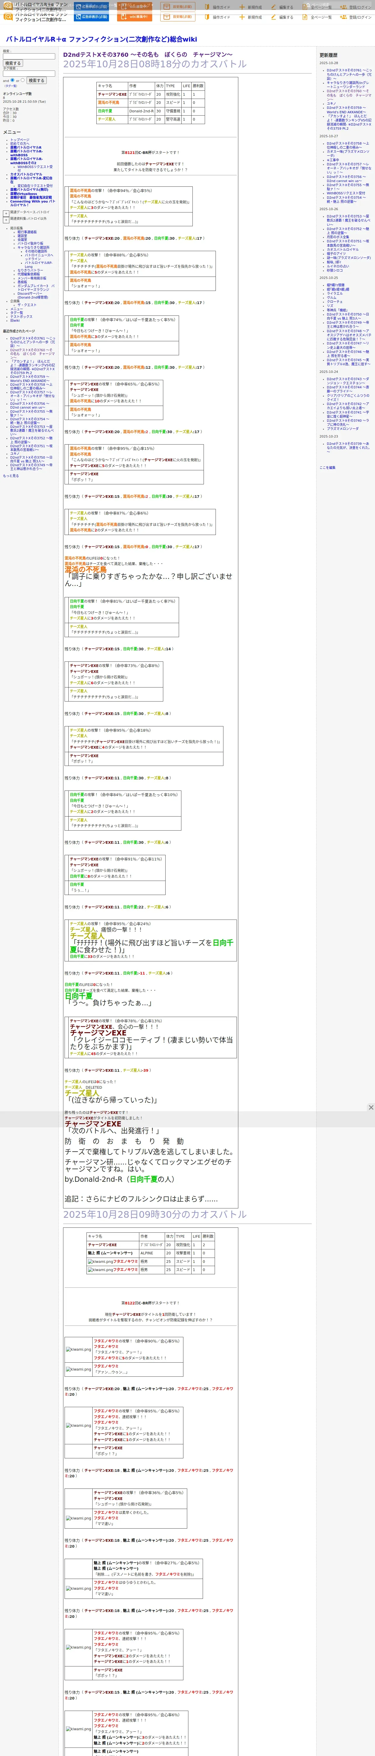
Task: Click the keyword 検索 input field
Action: coord(29,56)
